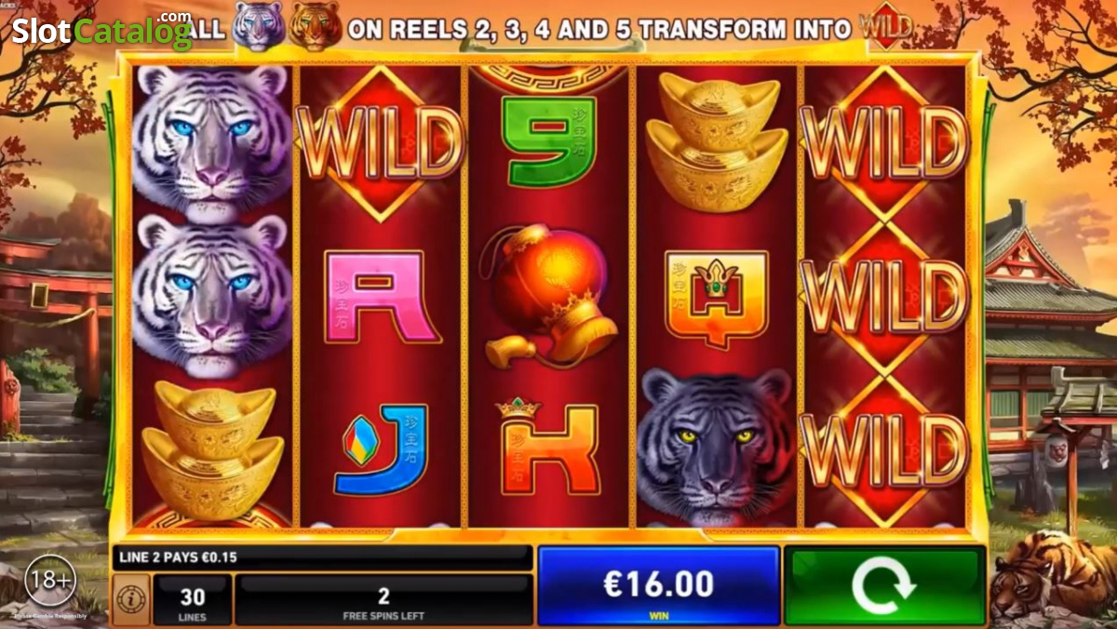Screen dimensions: 1117x629
Task: Click gold ingots on first reel
Action: 213,450
